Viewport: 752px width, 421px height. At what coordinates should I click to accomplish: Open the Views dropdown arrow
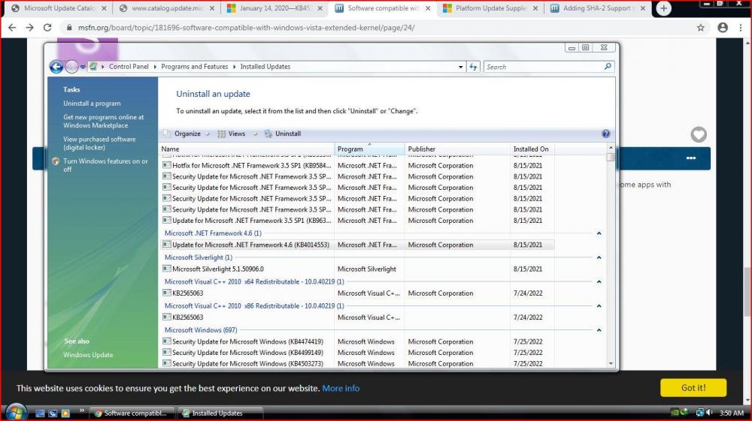255,134
